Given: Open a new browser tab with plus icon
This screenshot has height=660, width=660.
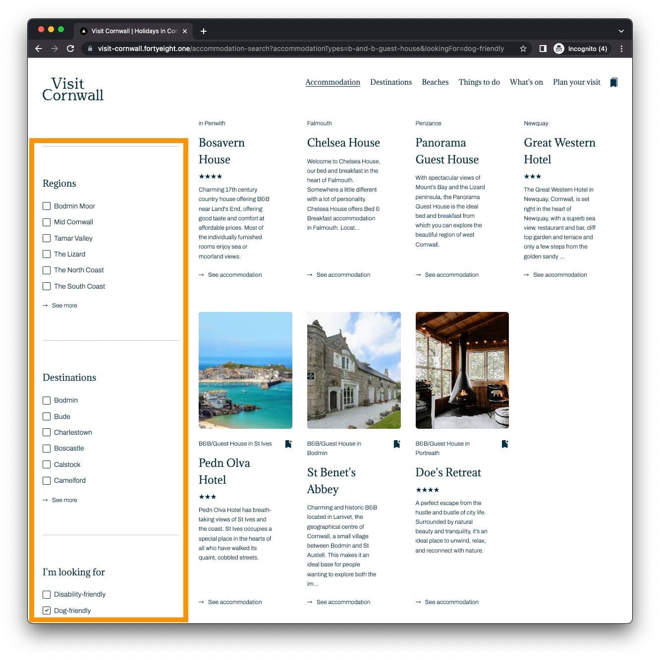Looking at the screenshot, I should pos(203,31).
